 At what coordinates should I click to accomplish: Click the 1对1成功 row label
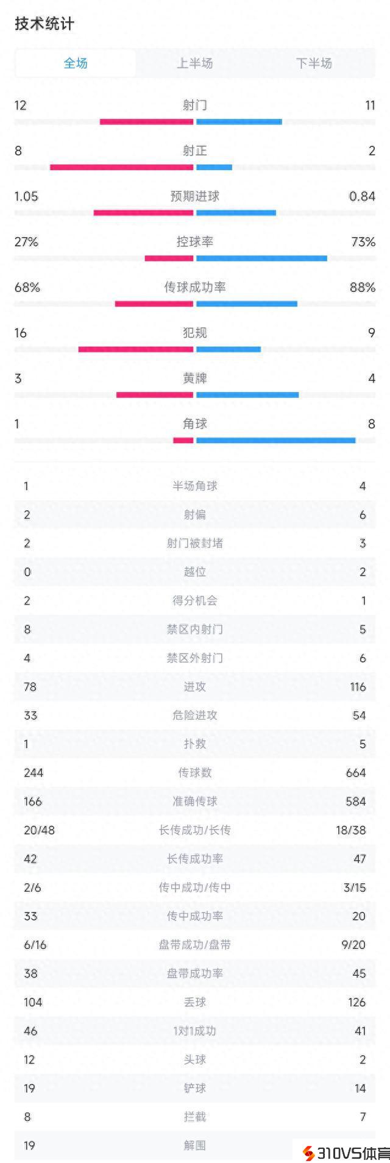coord(195,1031)
